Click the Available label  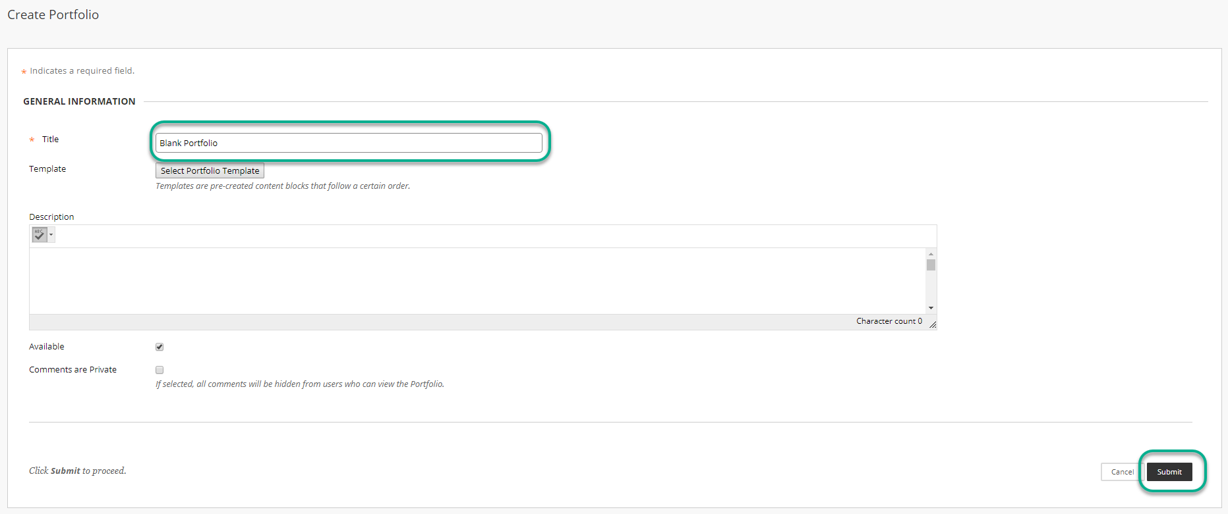(x=47, y=347)
